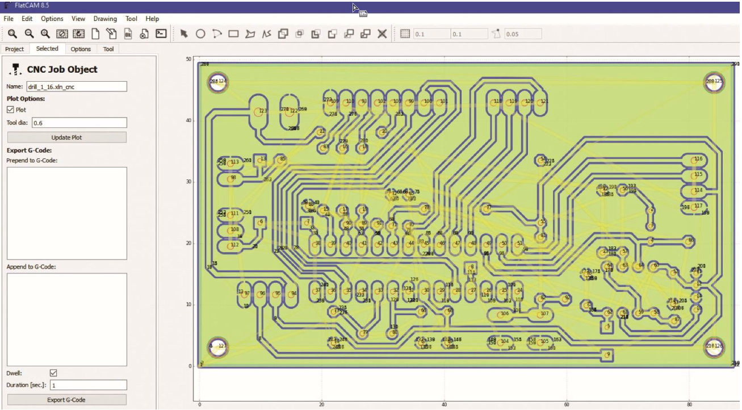
Task: Open the command line Shell icon
Action: point(161,34)
